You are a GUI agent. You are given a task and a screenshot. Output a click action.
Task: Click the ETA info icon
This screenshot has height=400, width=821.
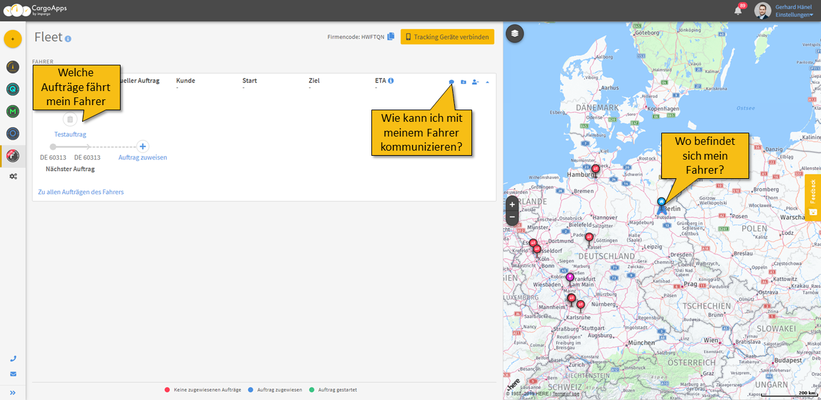(x=391, y=81)
